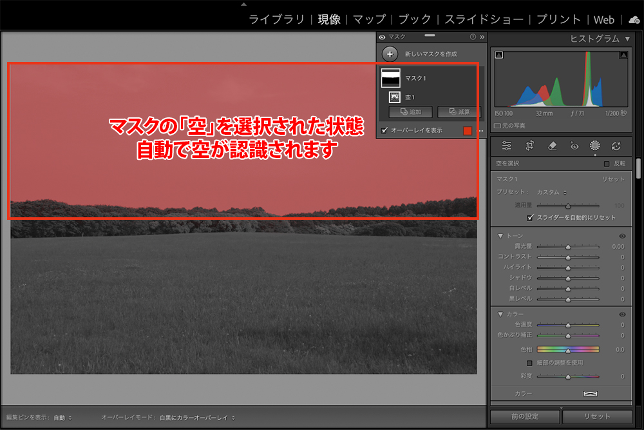Click the shadow clipping indicator in histogram

(x=498, y=55)
